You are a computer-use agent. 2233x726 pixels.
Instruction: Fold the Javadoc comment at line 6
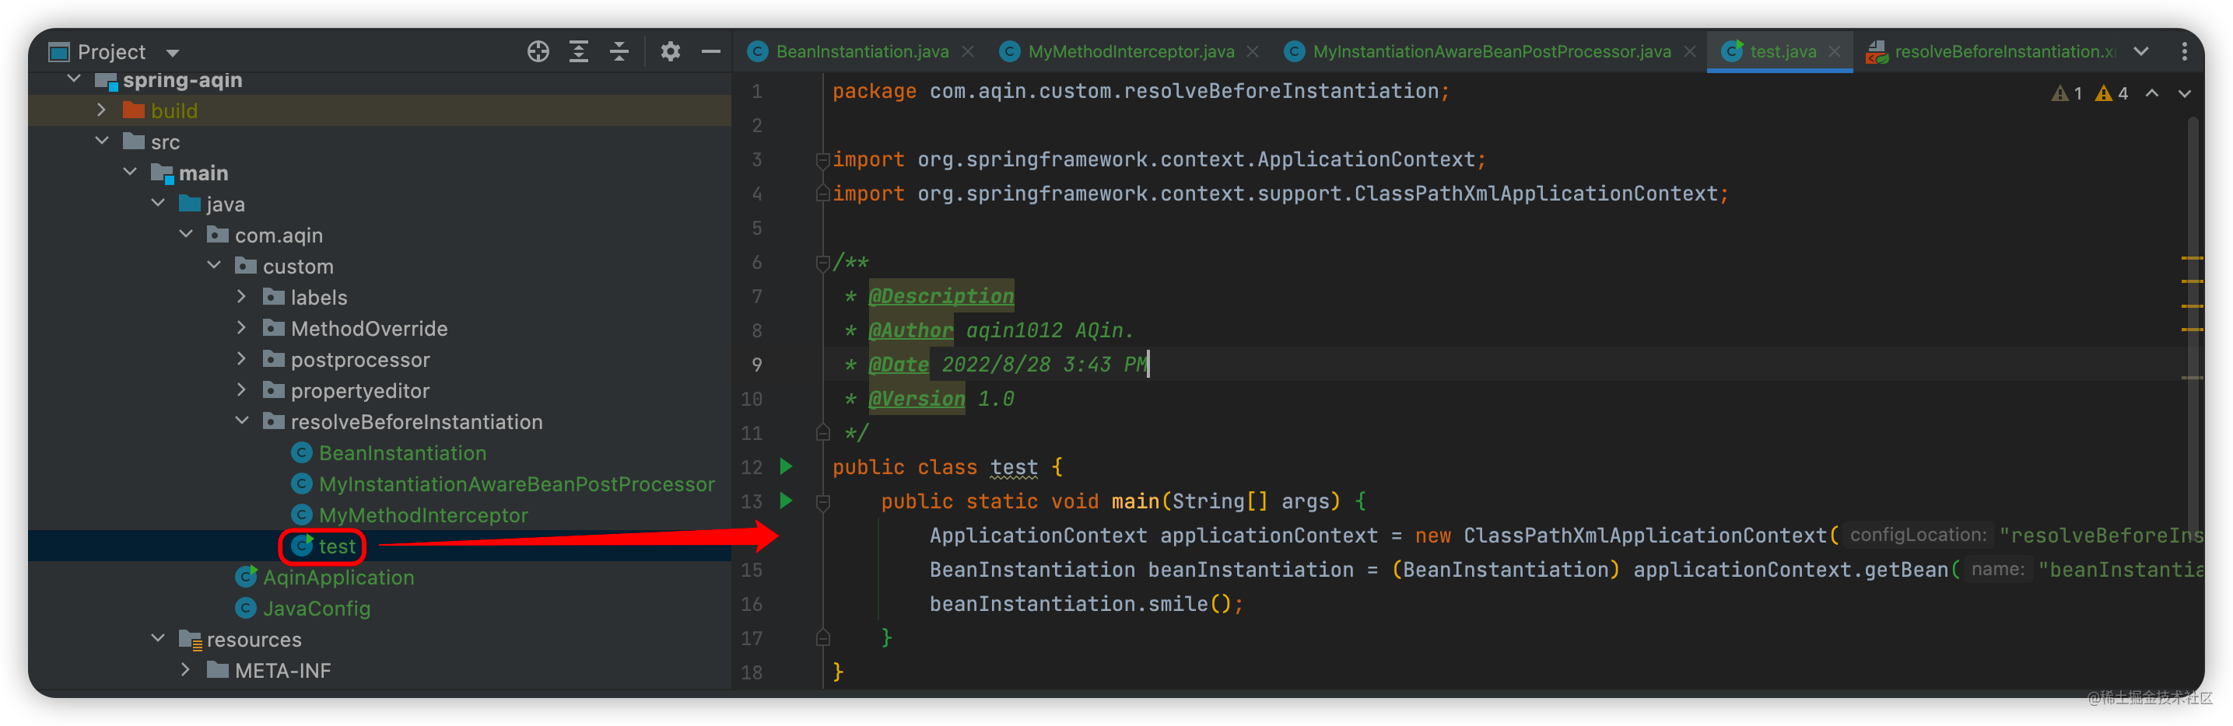click(822, 263)
